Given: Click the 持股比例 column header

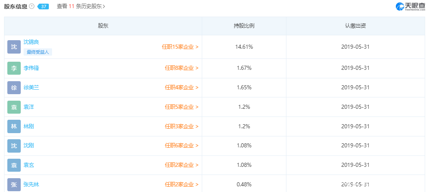Looking at the screenshot, I should pos(244,26).
